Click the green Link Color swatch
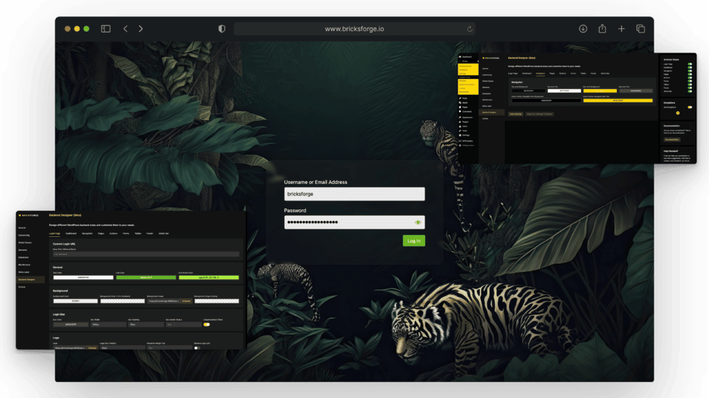Image resolution: width=709 pixels, height=398 pixels. 145,277
